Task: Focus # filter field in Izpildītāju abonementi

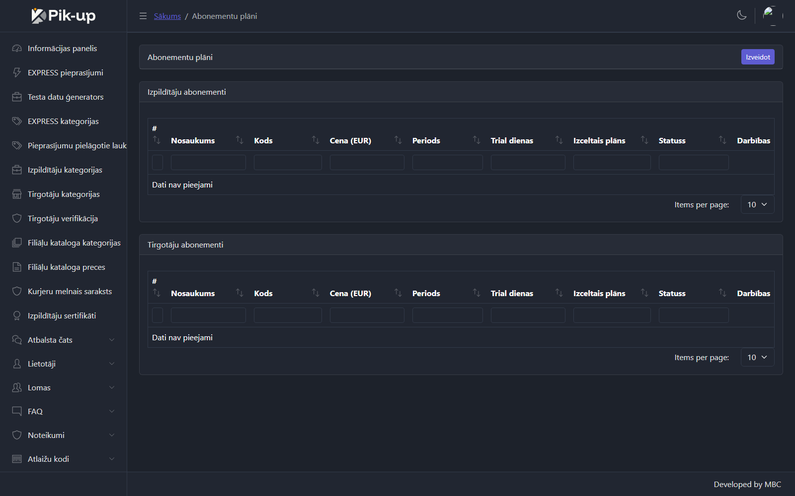Action: point(158,162)
